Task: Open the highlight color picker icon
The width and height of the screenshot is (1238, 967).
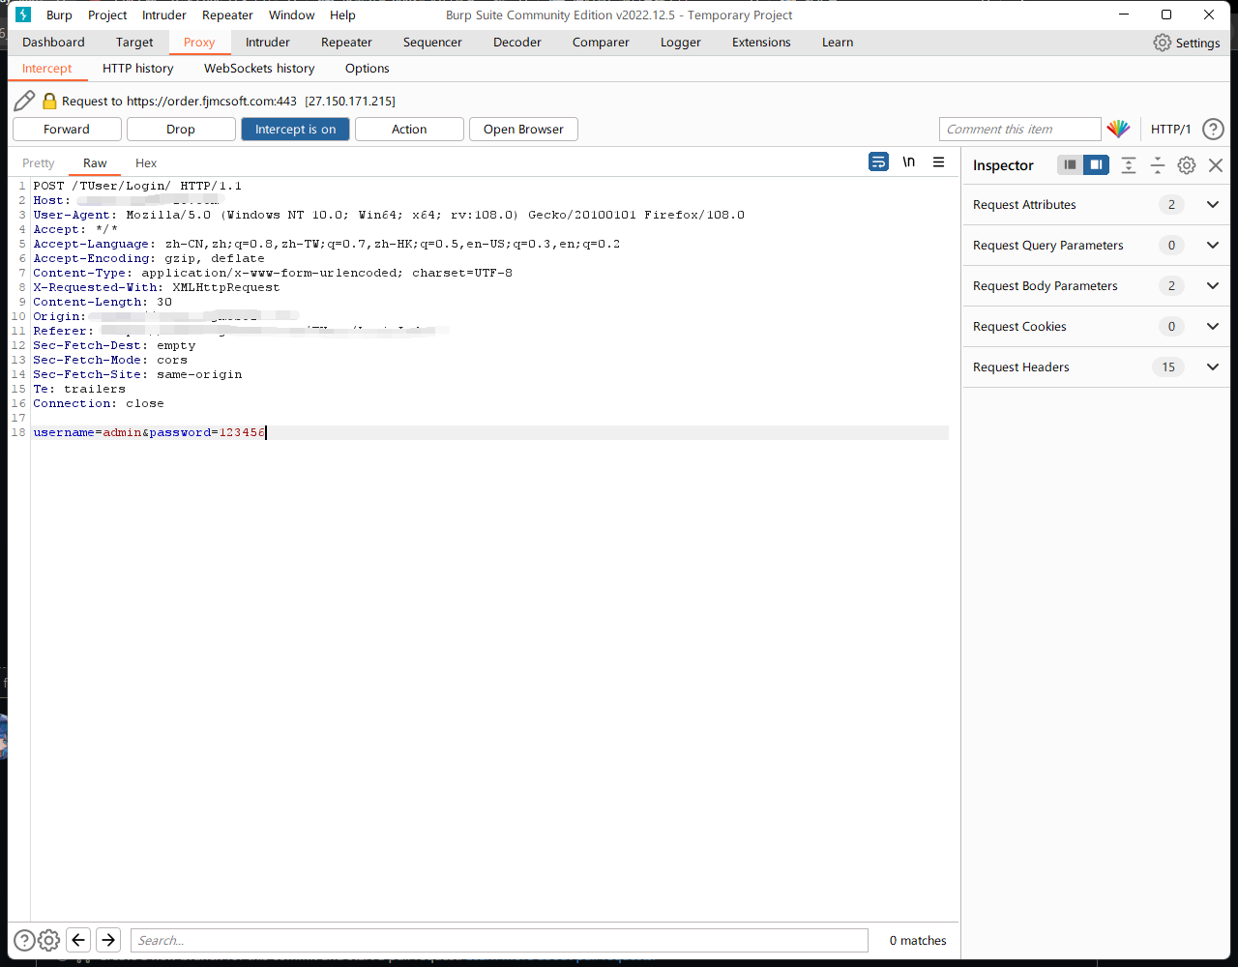Action: (x=1118, y=129)
